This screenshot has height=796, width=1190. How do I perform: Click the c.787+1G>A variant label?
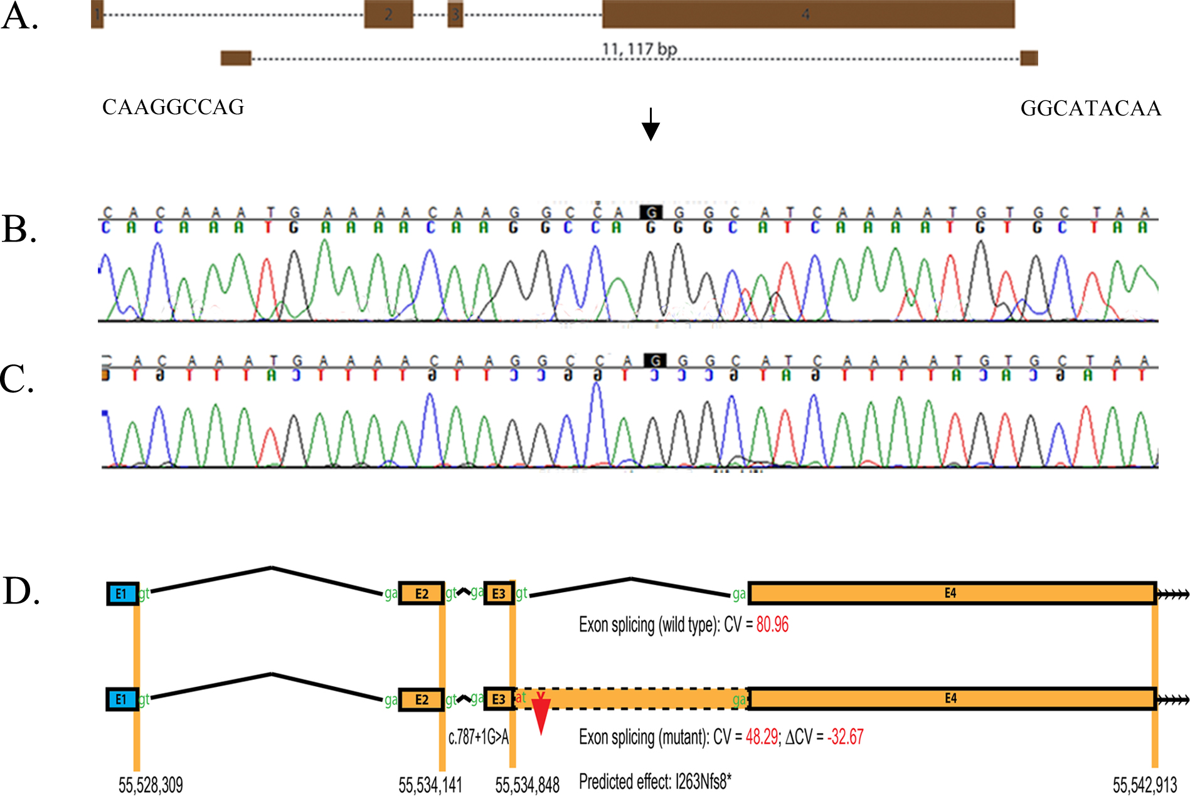(478, 738)
